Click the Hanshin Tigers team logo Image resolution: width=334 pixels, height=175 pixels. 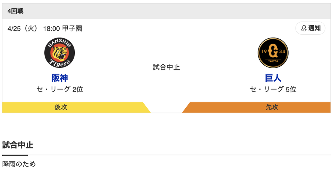pos(60,52)
